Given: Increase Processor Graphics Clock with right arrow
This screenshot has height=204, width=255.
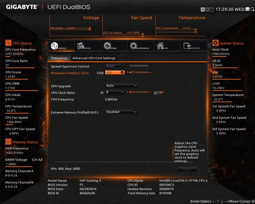Looking at the screenshot, I should coord(150,73).
